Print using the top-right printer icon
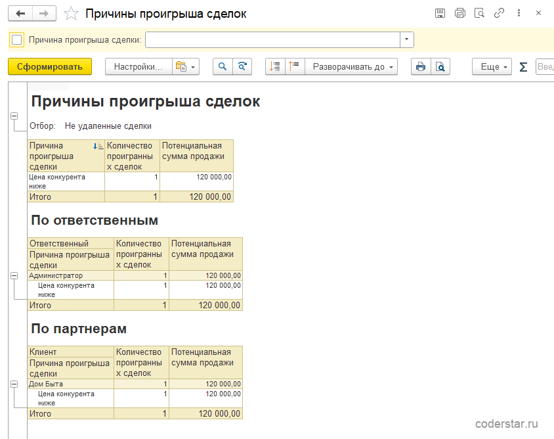 click(x=459, y=13)
